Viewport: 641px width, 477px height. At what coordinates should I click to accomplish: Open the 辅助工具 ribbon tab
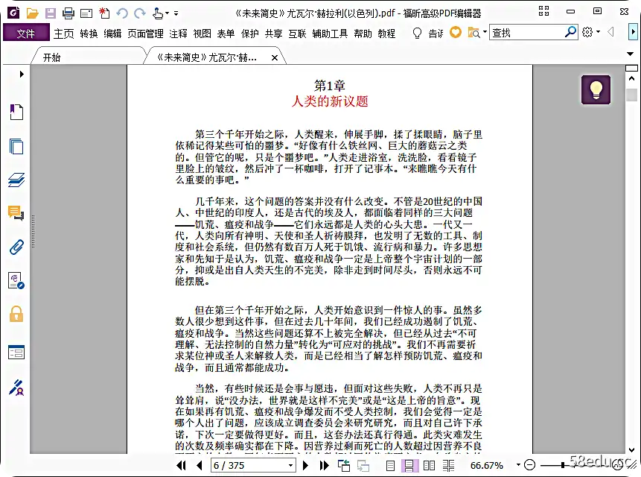coord(330,33)
